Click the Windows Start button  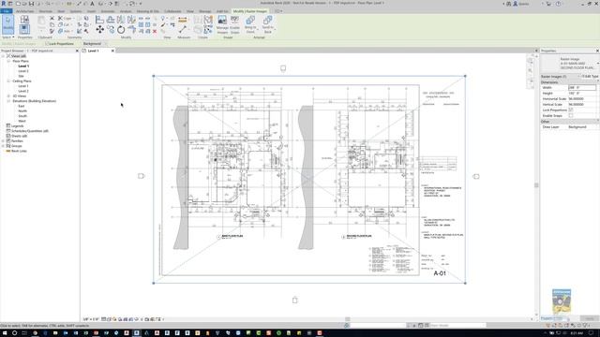[x=5, y=333]
